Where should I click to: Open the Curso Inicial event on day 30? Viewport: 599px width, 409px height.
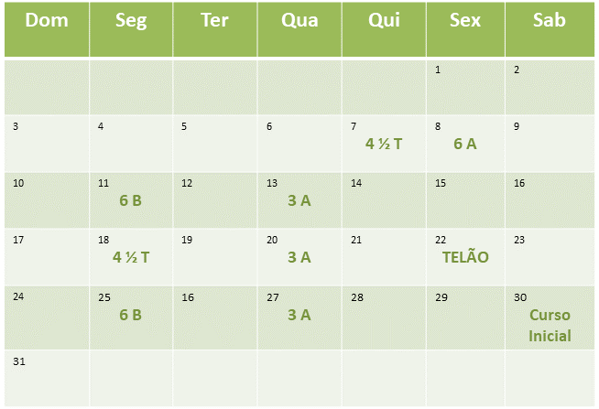tap(550, 326)
